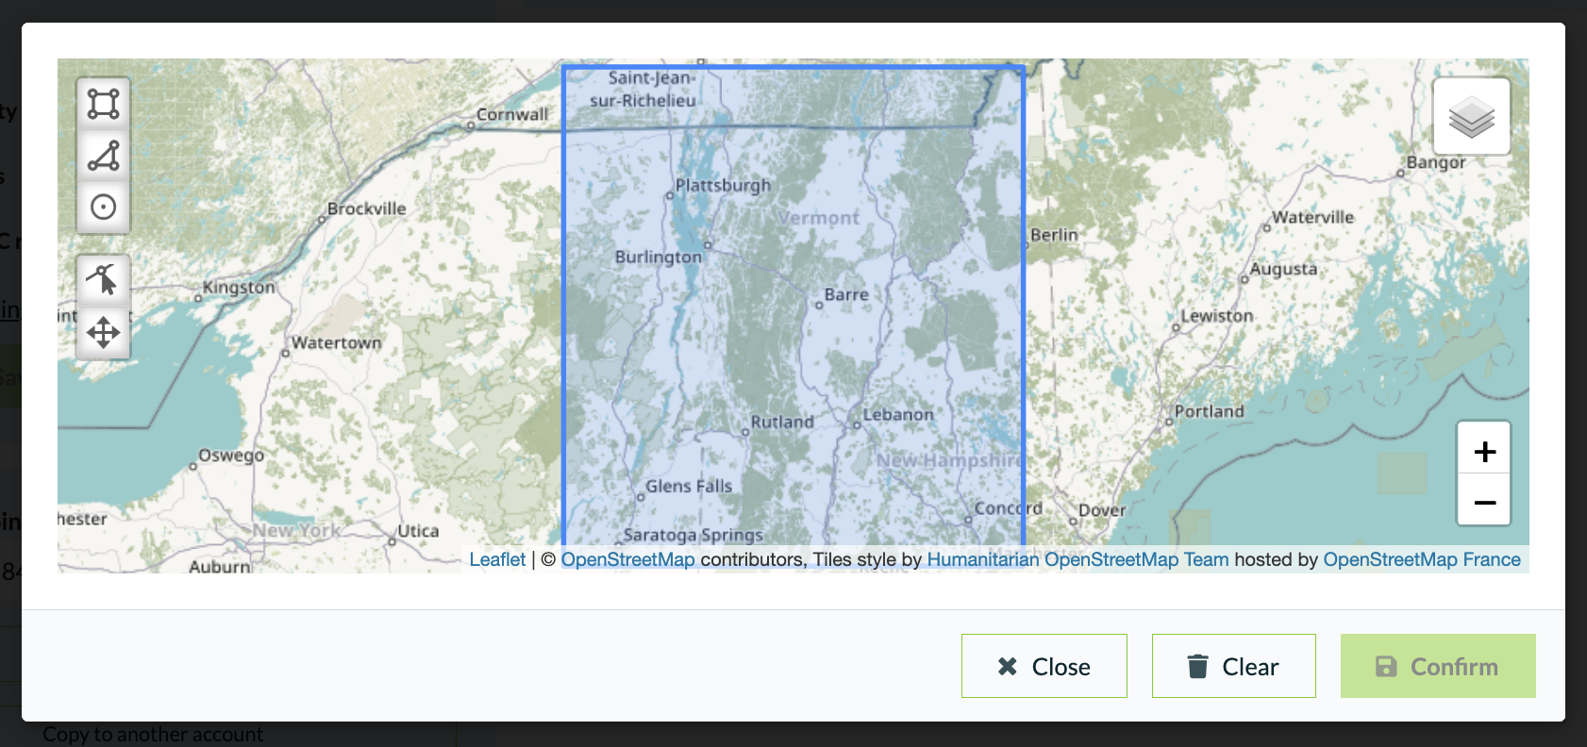
Task: Activate the edit shape vertices tool
Action: tap(103, 280)
